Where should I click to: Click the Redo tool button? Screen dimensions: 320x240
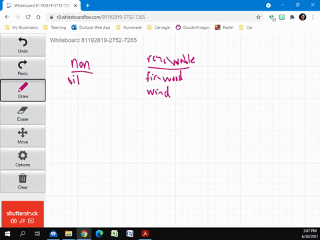click(x=23, y=68)
